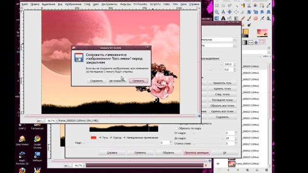The height and width of the screenshot is (173, 308).
Task: Select the Airbrush tool
Action: pos(262,18)
